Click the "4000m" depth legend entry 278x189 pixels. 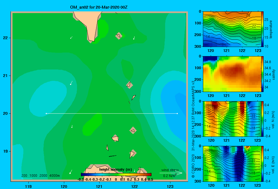click(x=54, y=176)
